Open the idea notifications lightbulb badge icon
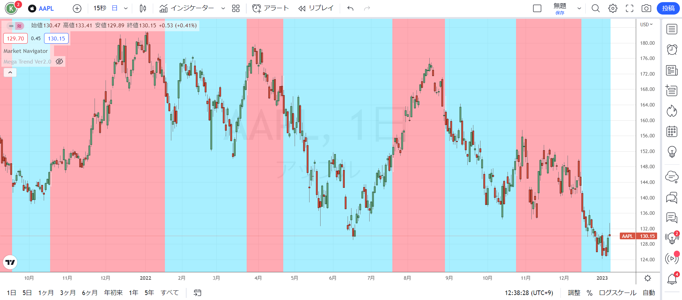 tap(672, 238)
